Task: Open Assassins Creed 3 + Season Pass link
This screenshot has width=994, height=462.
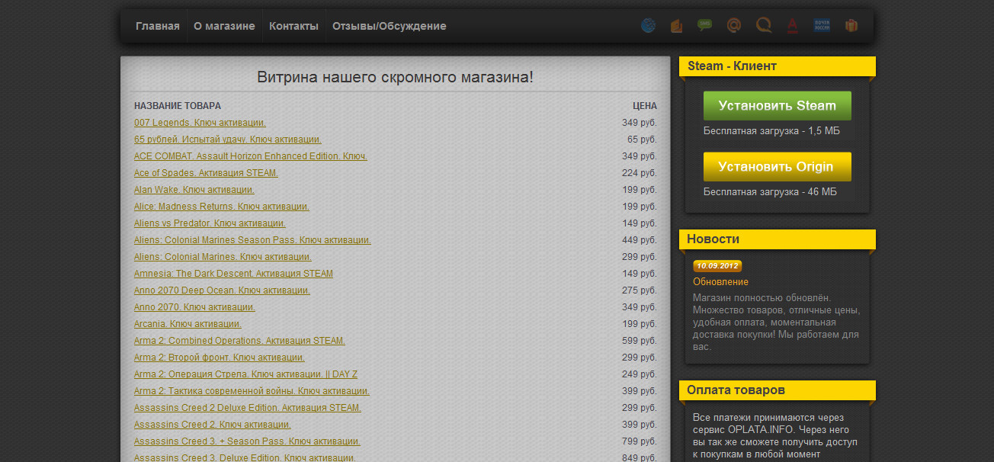Action: coord(247,441)
